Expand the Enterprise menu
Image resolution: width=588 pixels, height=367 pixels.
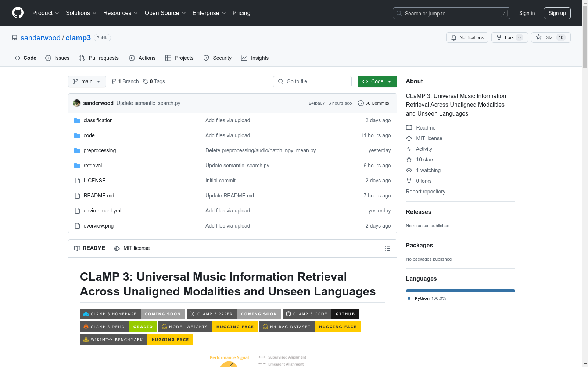pyautogui.click(x=209, y=13)
